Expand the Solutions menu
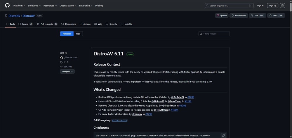Image resolution: width=292 pixels, height=138 pixels. pyautogui.click(x=34, y=6)
